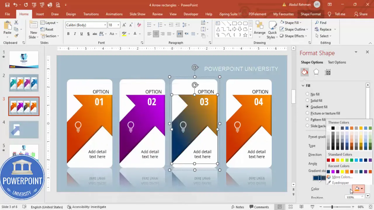This screenshot has width=374, height=210.
Task: Click the Share button
Action: click(361, 14)
